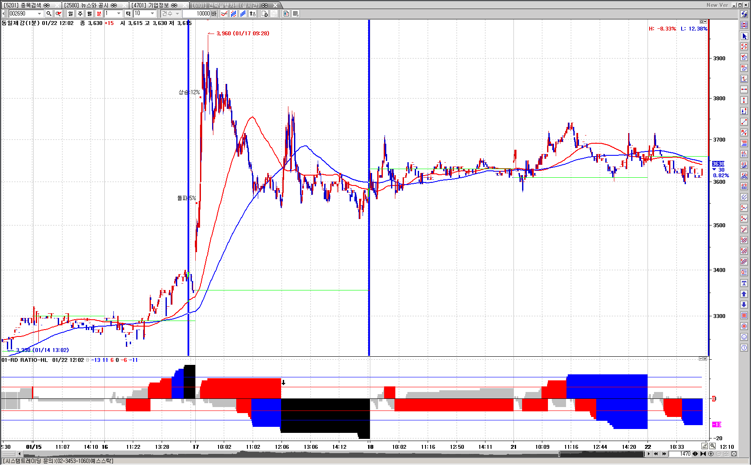Click the 틱 tick period button
This screenshot has width=751, height=466.
(x=128, y=14)
